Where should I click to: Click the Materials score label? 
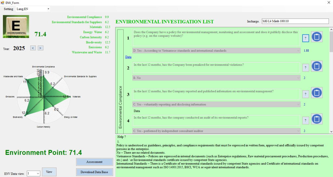click(x=96, y=27)
